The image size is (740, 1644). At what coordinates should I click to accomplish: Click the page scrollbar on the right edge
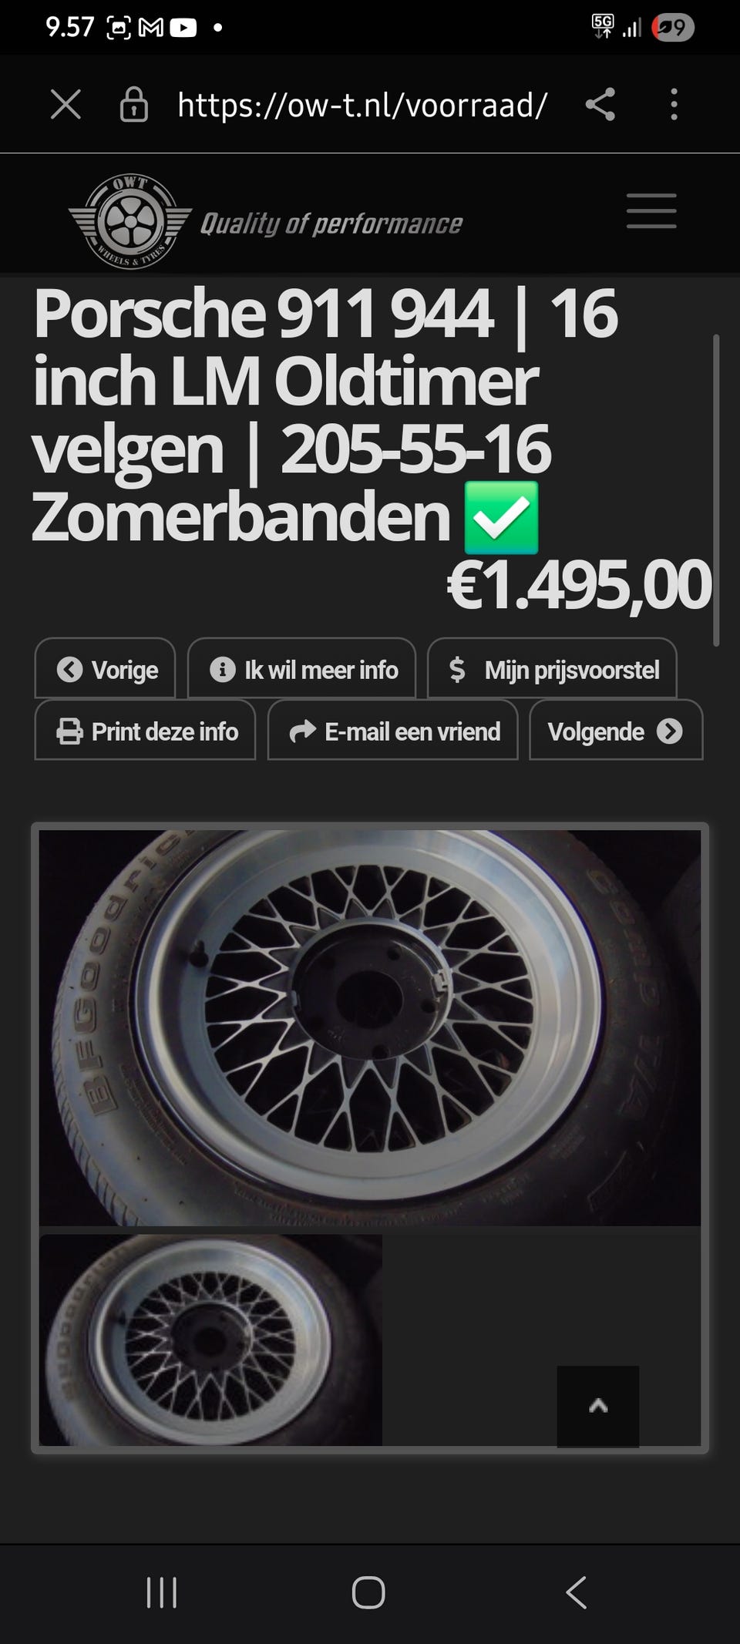716,489
